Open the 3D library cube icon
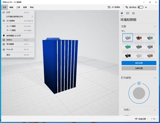 [x=109, y=7]
